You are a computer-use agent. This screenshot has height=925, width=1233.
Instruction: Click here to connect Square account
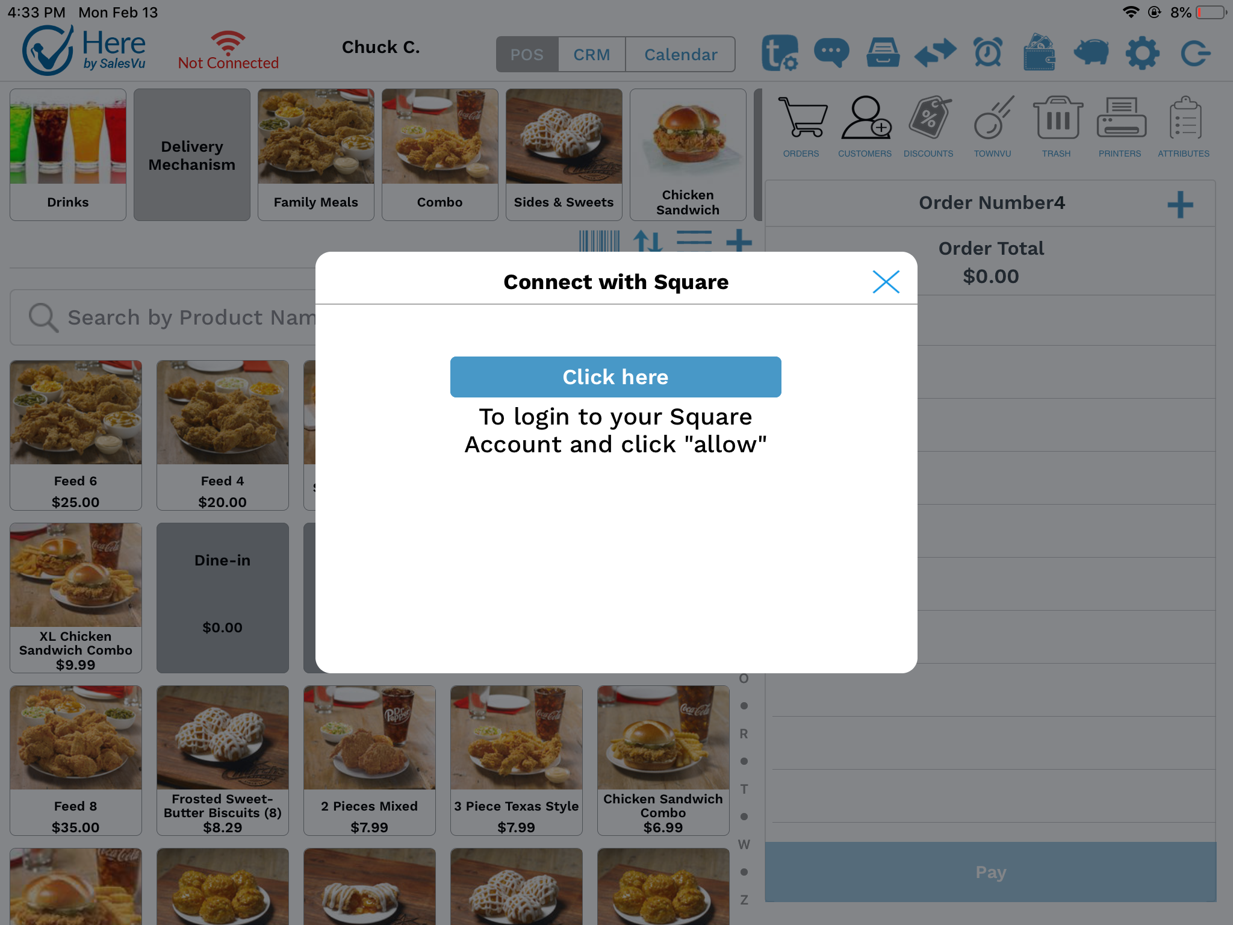click(616, 376)
